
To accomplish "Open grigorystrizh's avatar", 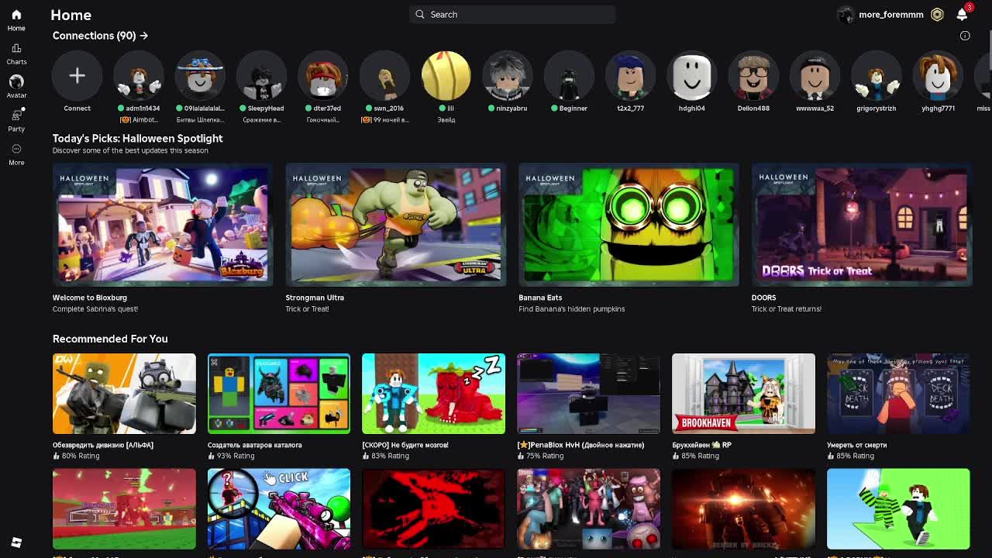I will click(877, 76).
